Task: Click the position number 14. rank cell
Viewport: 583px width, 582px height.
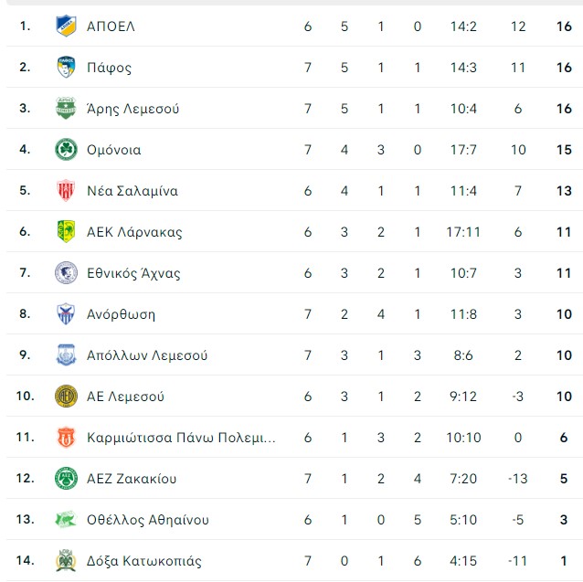Action: tap(25, 561)
